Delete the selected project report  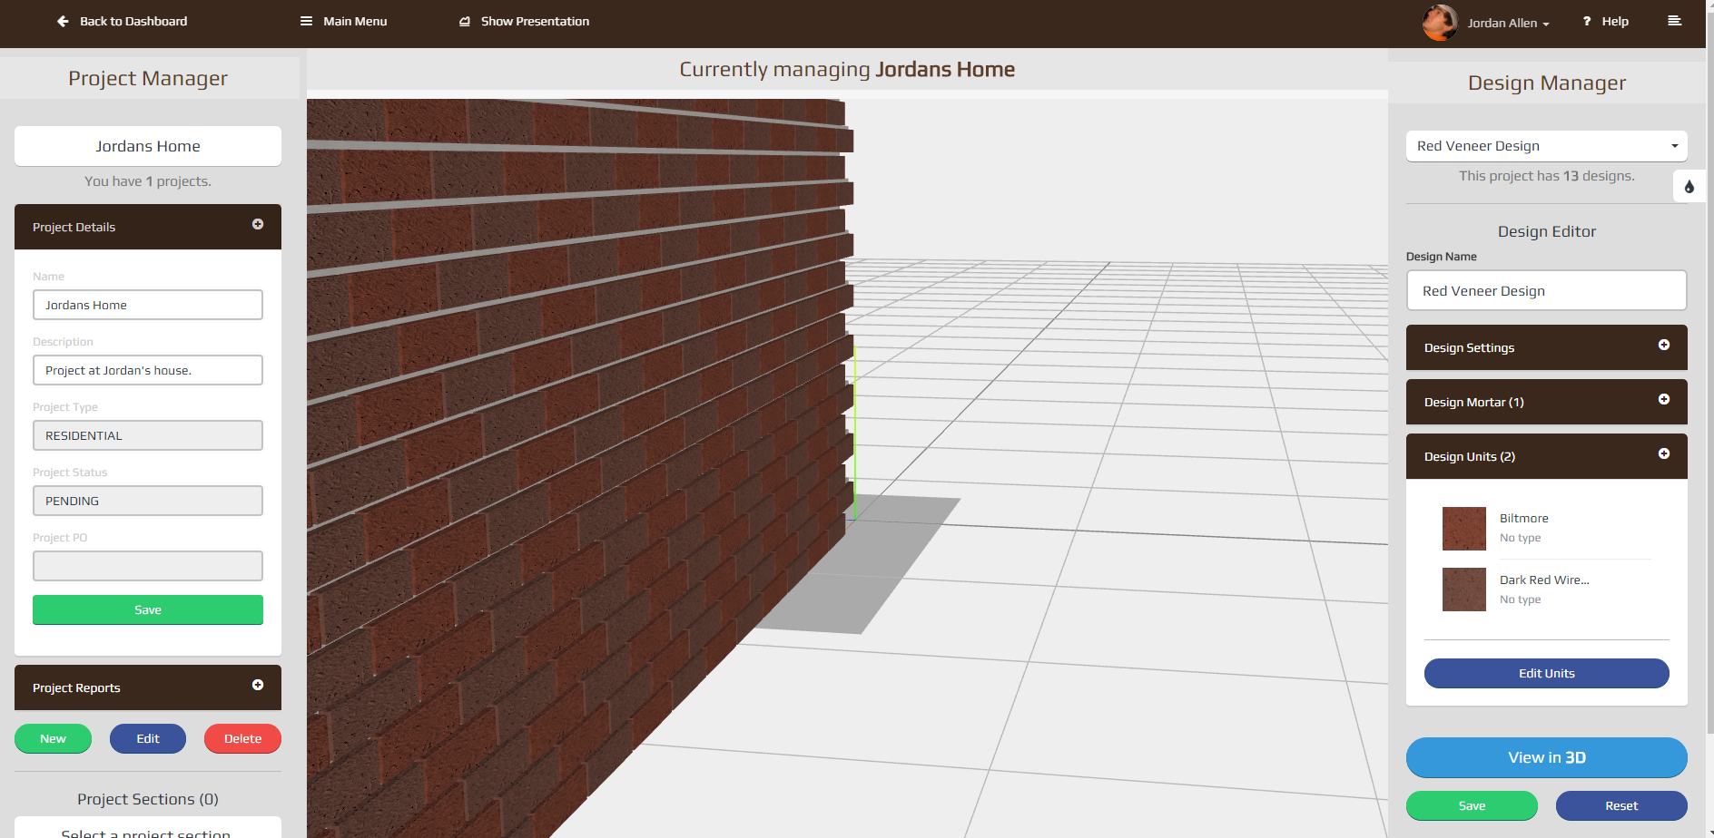click(241, 737)
